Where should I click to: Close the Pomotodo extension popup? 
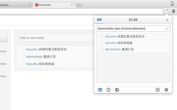[167, 20]
